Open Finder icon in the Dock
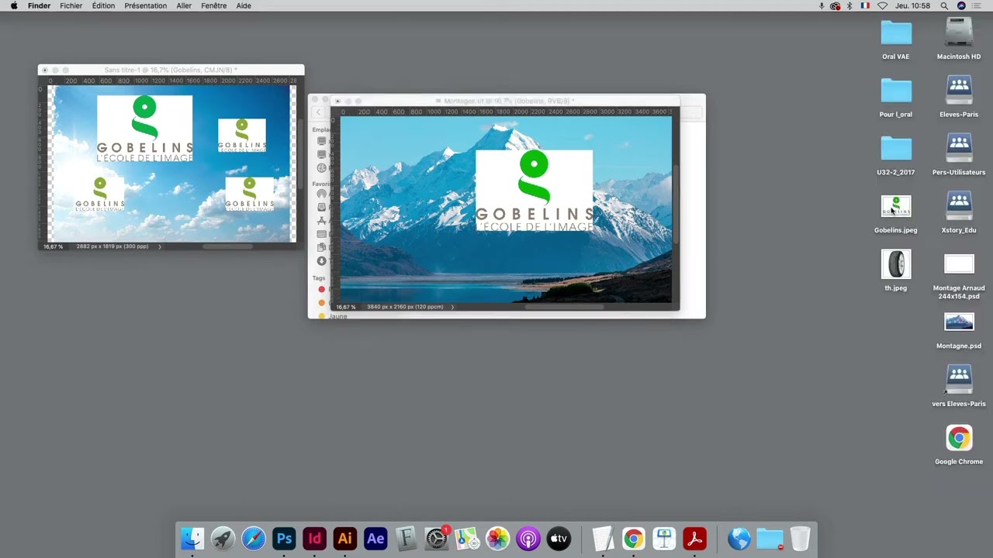Image resolution: width=993 pixels, height=558 pixels. pyautogui.click(x=192, y=539)
